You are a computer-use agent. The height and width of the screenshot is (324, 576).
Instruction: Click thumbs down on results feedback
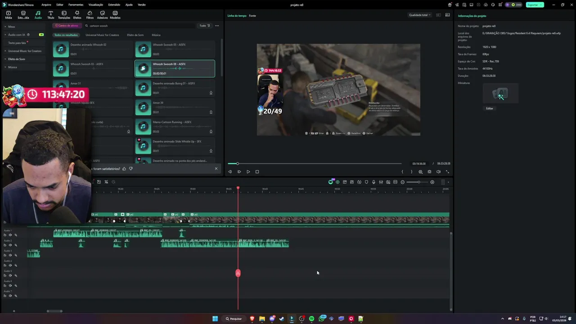[130, 169]
